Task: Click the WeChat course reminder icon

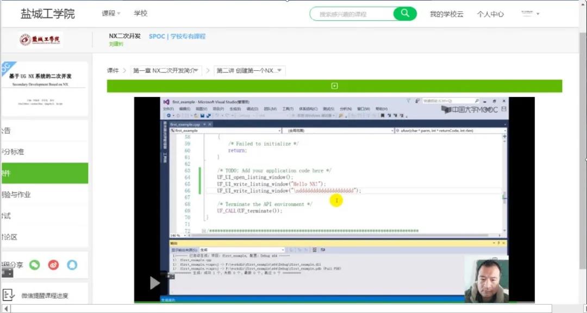Action: (x=9, y=295)
